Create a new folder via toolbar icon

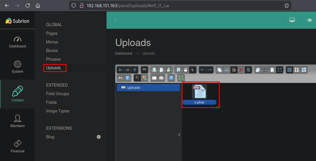click(x=154, y=70)
